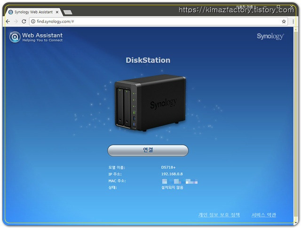301x228 pixels.
Task: Click the 모델 이름 label
Action: (117, 167)
